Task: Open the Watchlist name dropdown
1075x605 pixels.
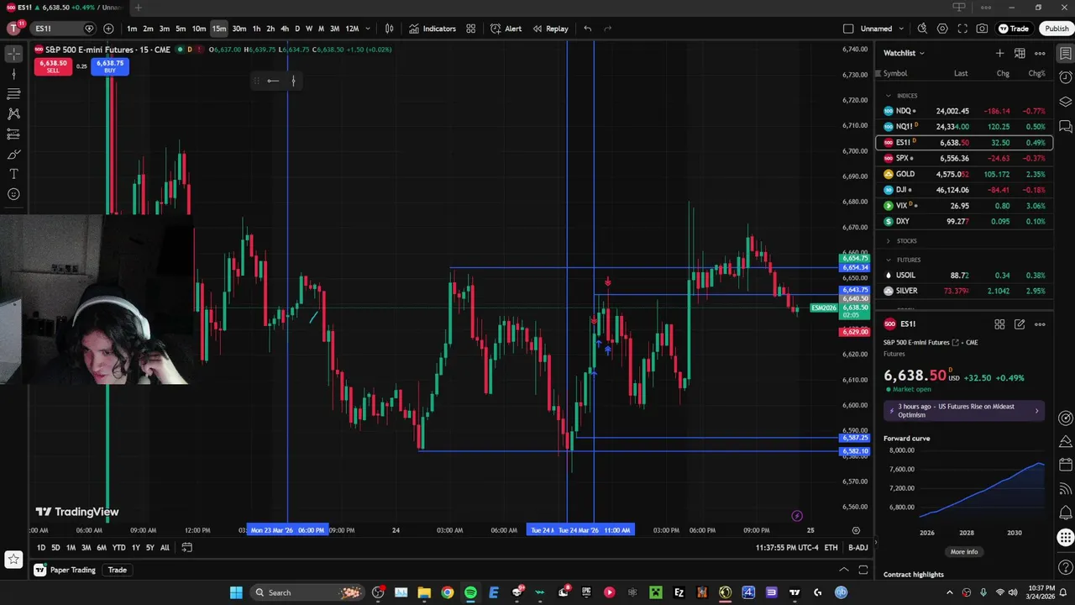Action: point(904,53)
